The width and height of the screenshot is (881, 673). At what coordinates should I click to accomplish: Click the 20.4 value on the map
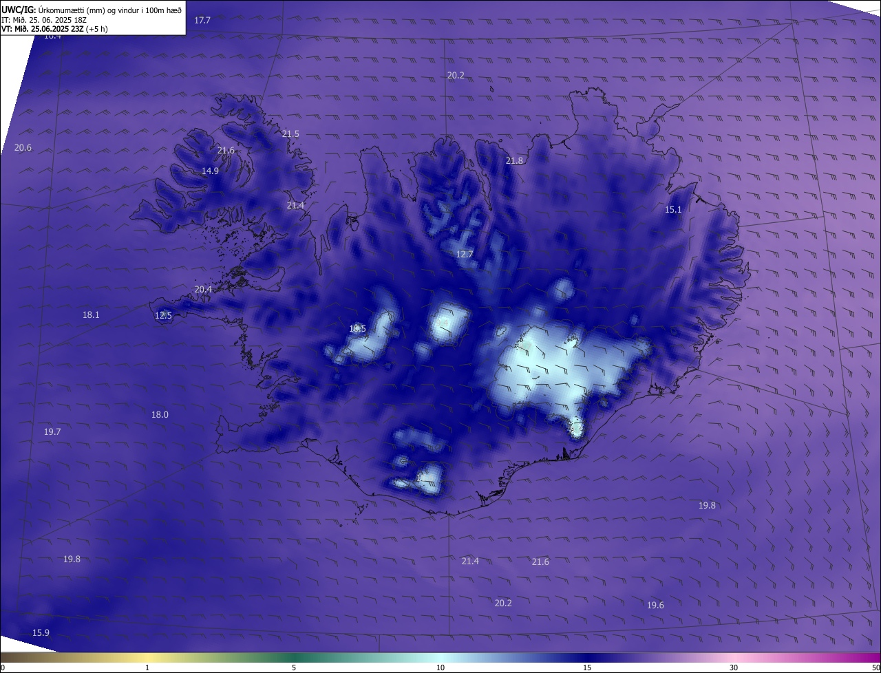tap(203, 290)
